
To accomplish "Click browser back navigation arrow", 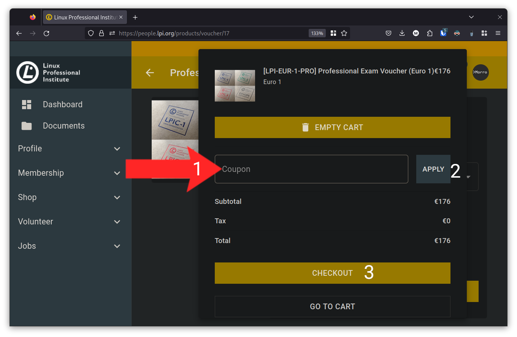I will click(x=19, y=33).
